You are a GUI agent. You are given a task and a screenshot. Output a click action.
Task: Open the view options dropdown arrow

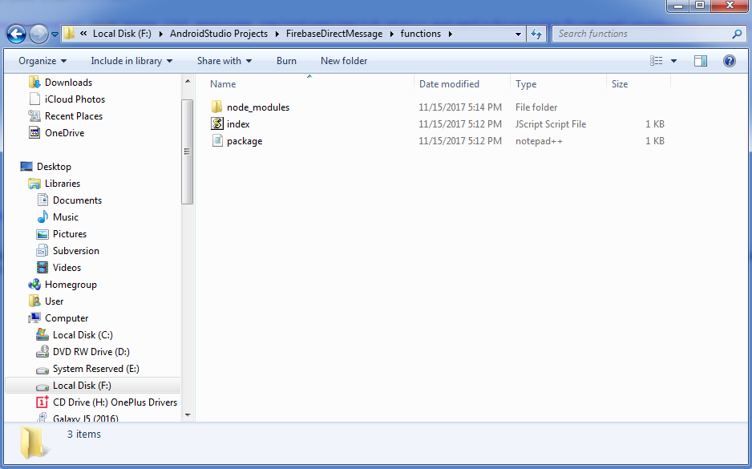[x=673, y=61]
